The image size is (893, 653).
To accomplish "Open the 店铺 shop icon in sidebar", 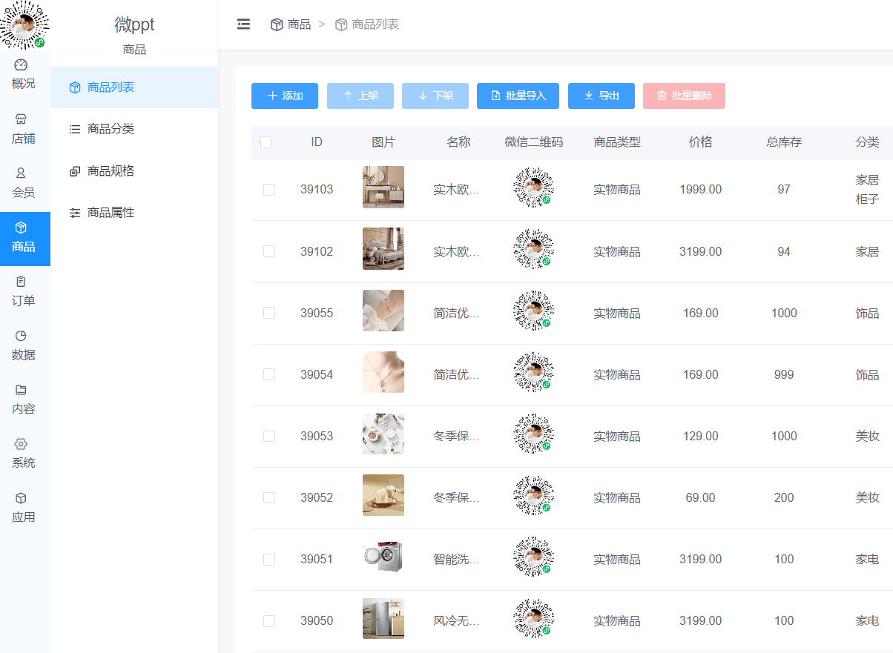I will [x=21, y=119].
